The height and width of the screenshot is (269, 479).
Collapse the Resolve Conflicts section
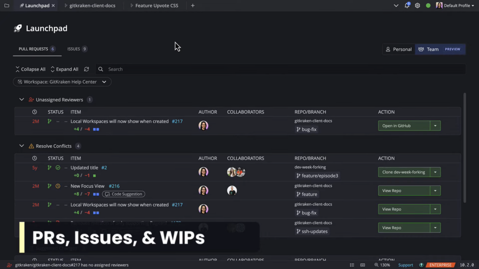pyautogui.click(x=22, y=146)
